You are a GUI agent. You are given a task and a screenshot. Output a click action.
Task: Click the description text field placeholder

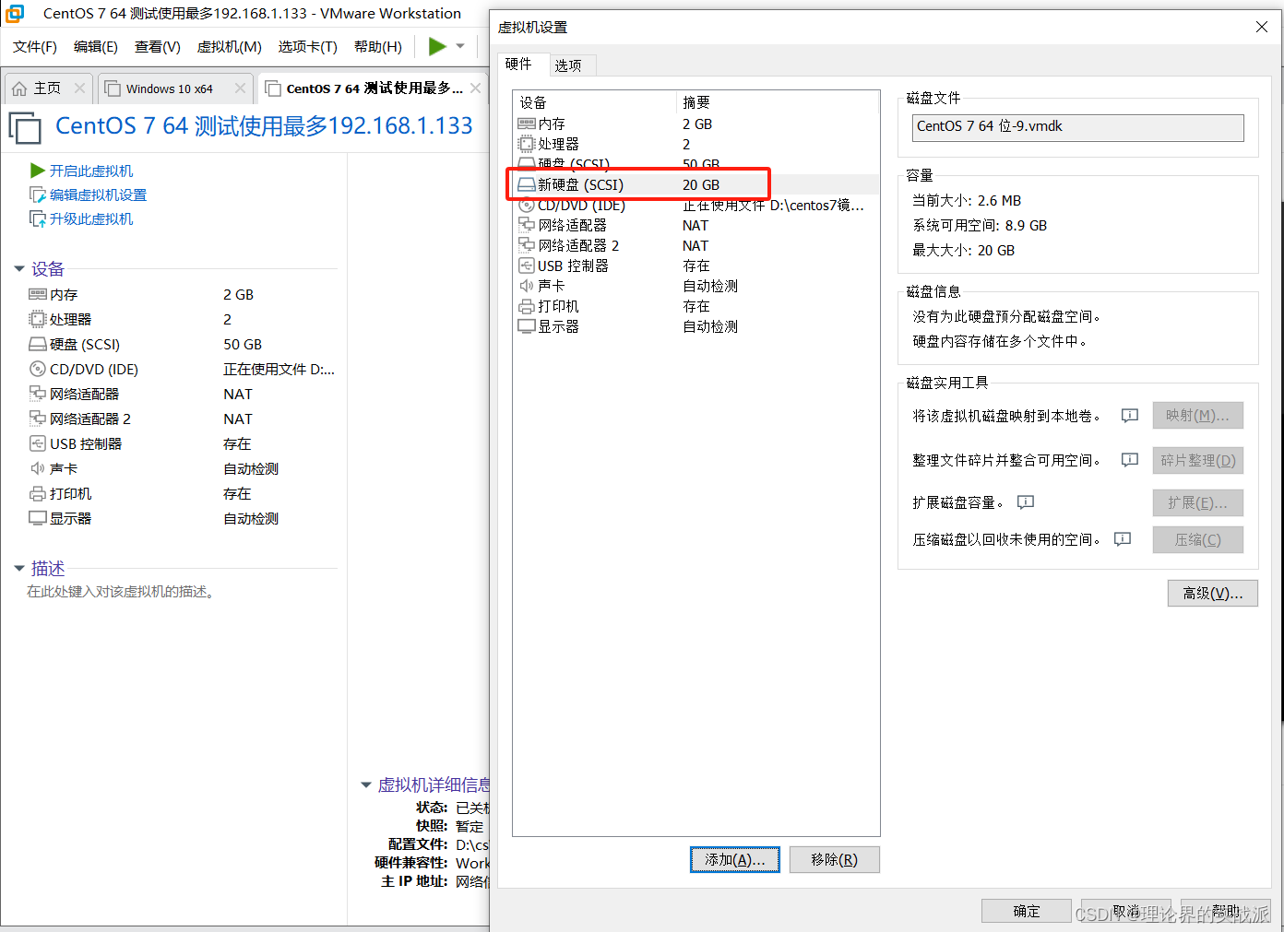[x=121, y=592]
